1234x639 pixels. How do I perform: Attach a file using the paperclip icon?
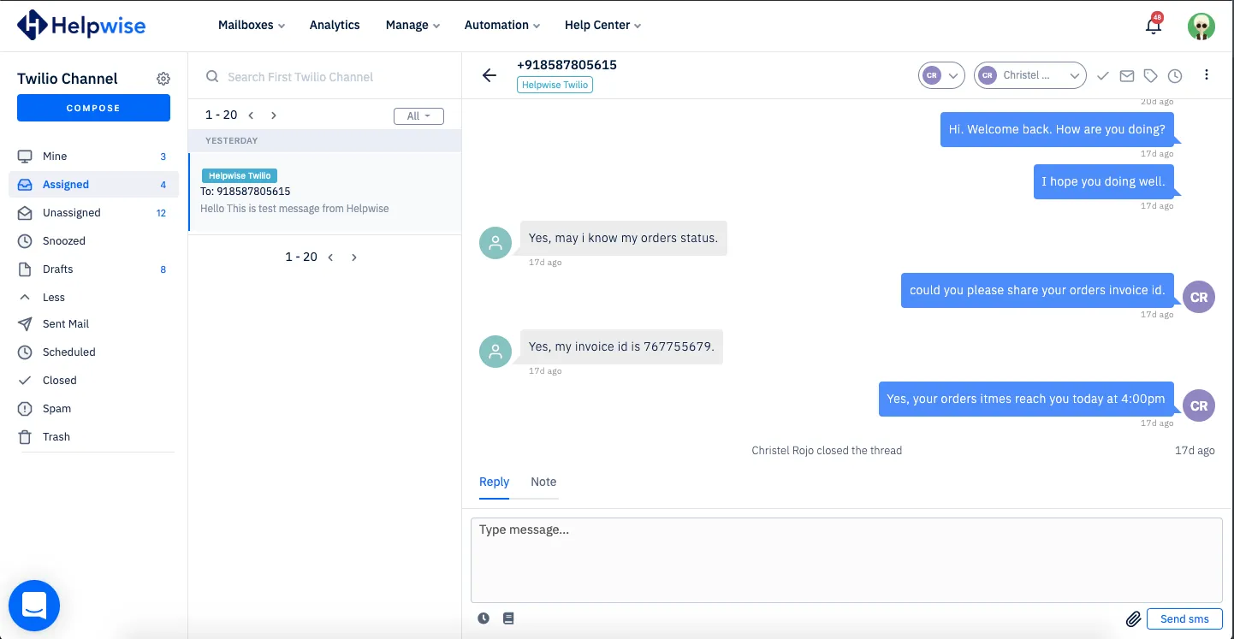(1133, 618)
